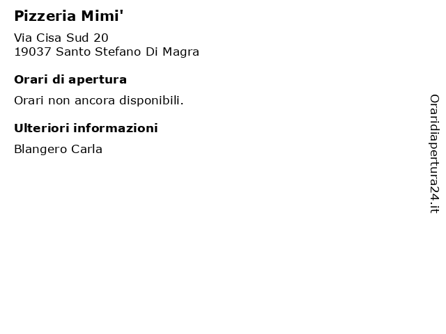This screenshot has height=334, width=446.
Task: Click the postal code 19037
Action: tap(33, 52)
